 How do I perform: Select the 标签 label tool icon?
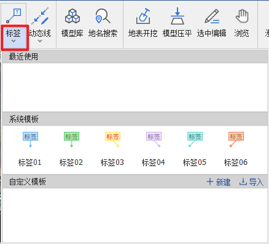pos(14,16)
